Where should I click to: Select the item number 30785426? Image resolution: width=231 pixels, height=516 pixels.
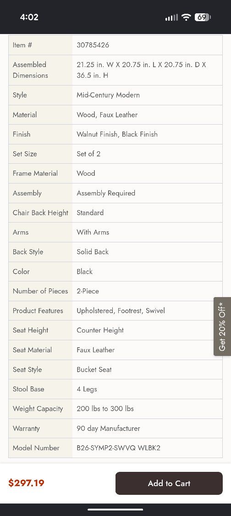pos(93,45)
